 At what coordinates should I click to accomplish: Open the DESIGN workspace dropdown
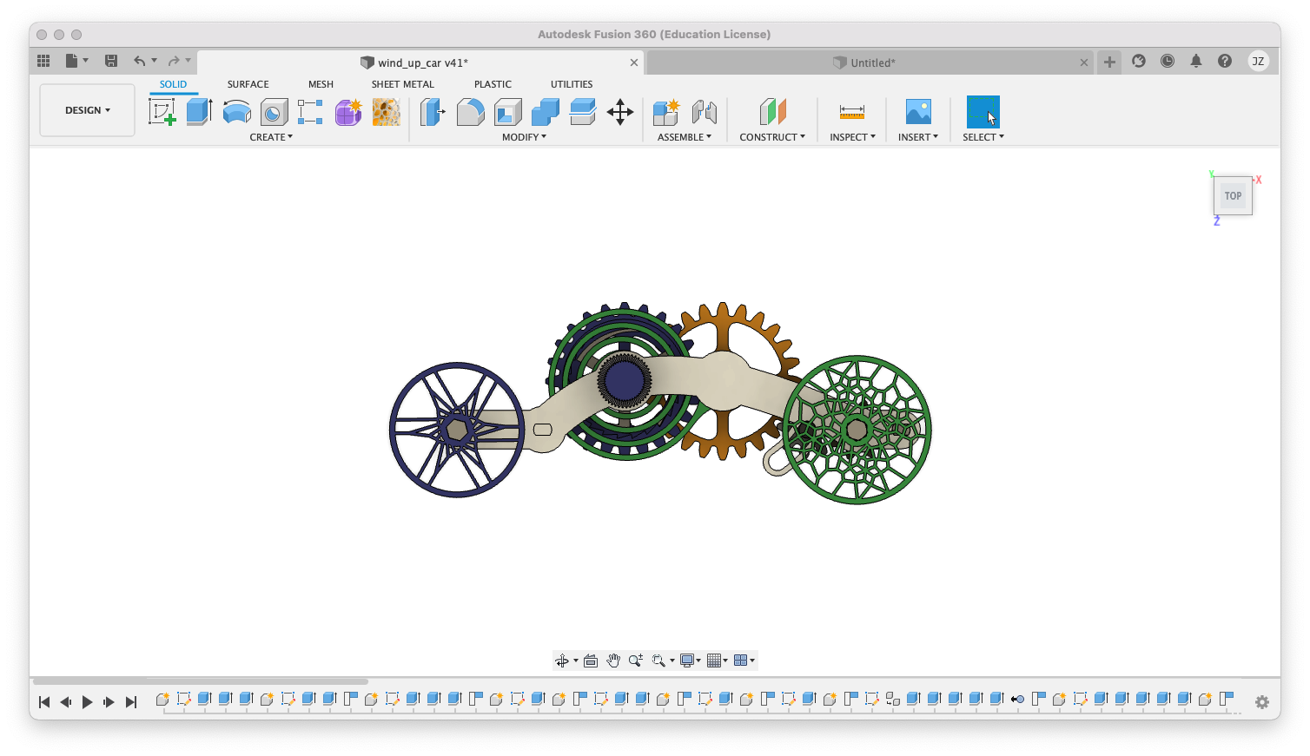pos(88,110)
